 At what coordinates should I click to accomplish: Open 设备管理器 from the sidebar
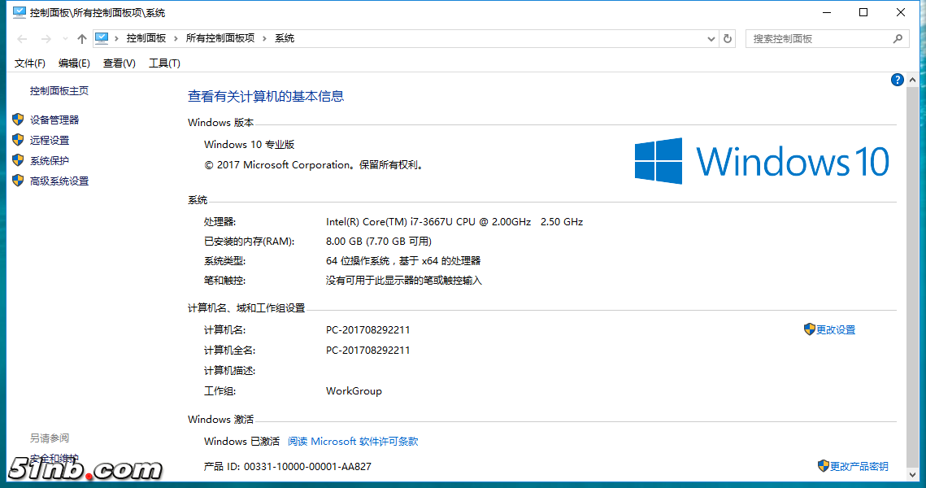coord(54,120)
